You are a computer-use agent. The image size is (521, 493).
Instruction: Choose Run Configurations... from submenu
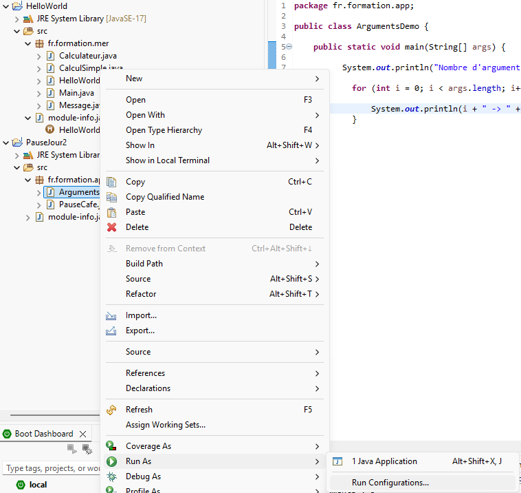[390, 483]
